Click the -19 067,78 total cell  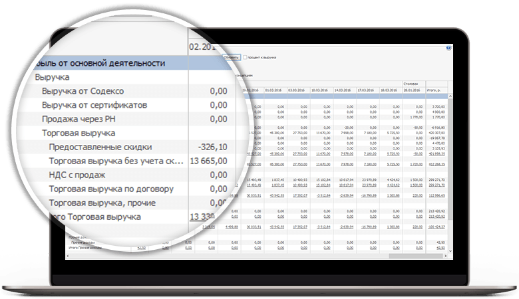click(x=438, y=138)
